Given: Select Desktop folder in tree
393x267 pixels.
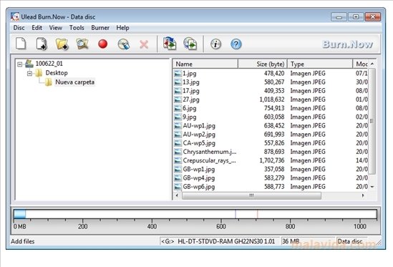Looking at the screenshot, I should [x=57, y=73].
